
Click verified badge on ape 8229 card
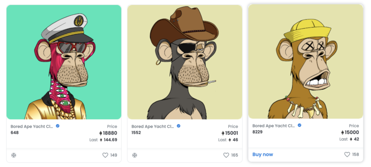[299, 125]
